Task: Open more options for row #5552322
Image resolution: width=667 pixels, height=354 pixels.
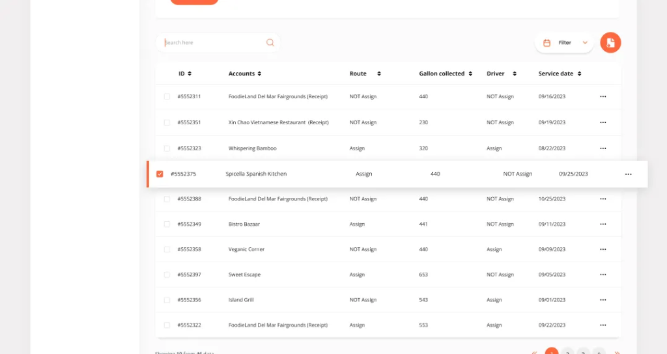Action: (x=603, y=325)
